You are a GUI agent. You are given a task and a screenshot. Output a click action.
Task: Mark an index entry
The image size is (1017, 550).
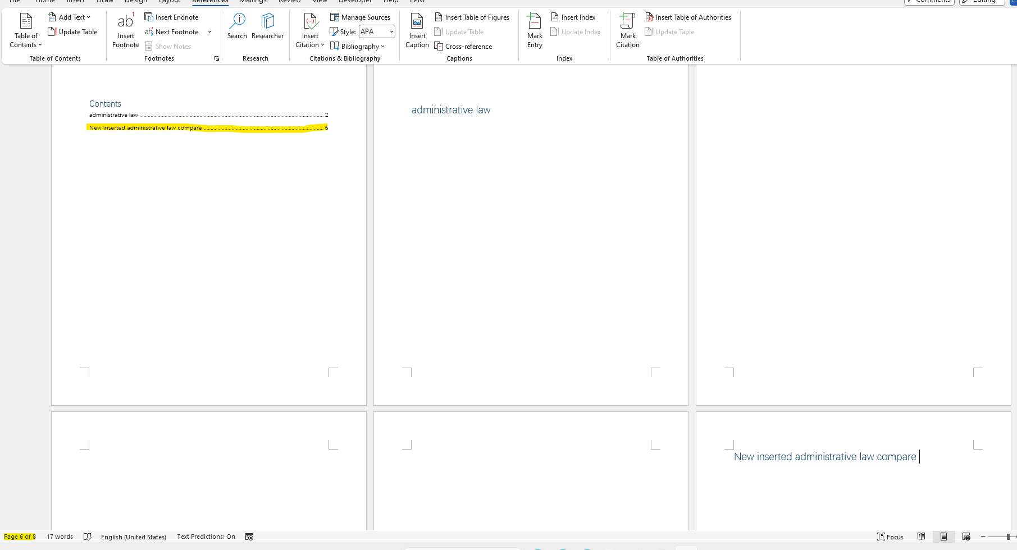tap(533, 30)
